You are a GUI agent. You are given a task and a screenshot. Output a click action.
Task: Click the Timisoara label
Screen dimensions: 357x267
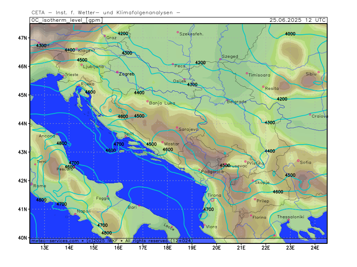tap(259, 75)
